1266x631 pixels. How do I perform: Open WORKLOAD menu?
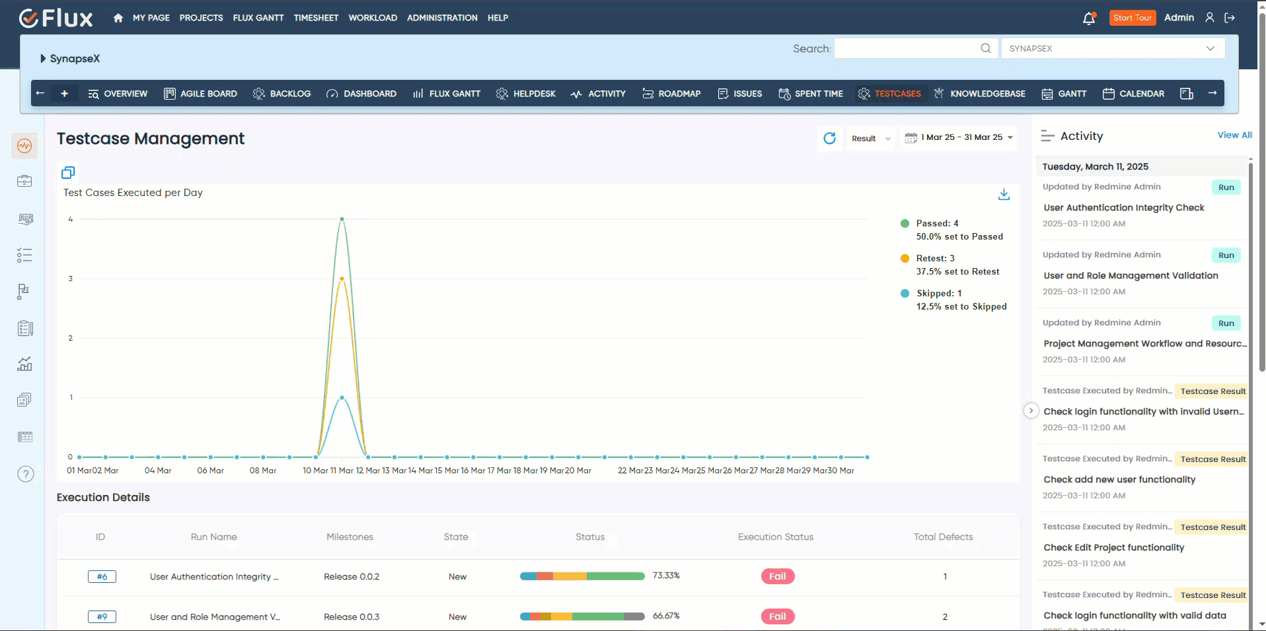click(x=373, y=18)
